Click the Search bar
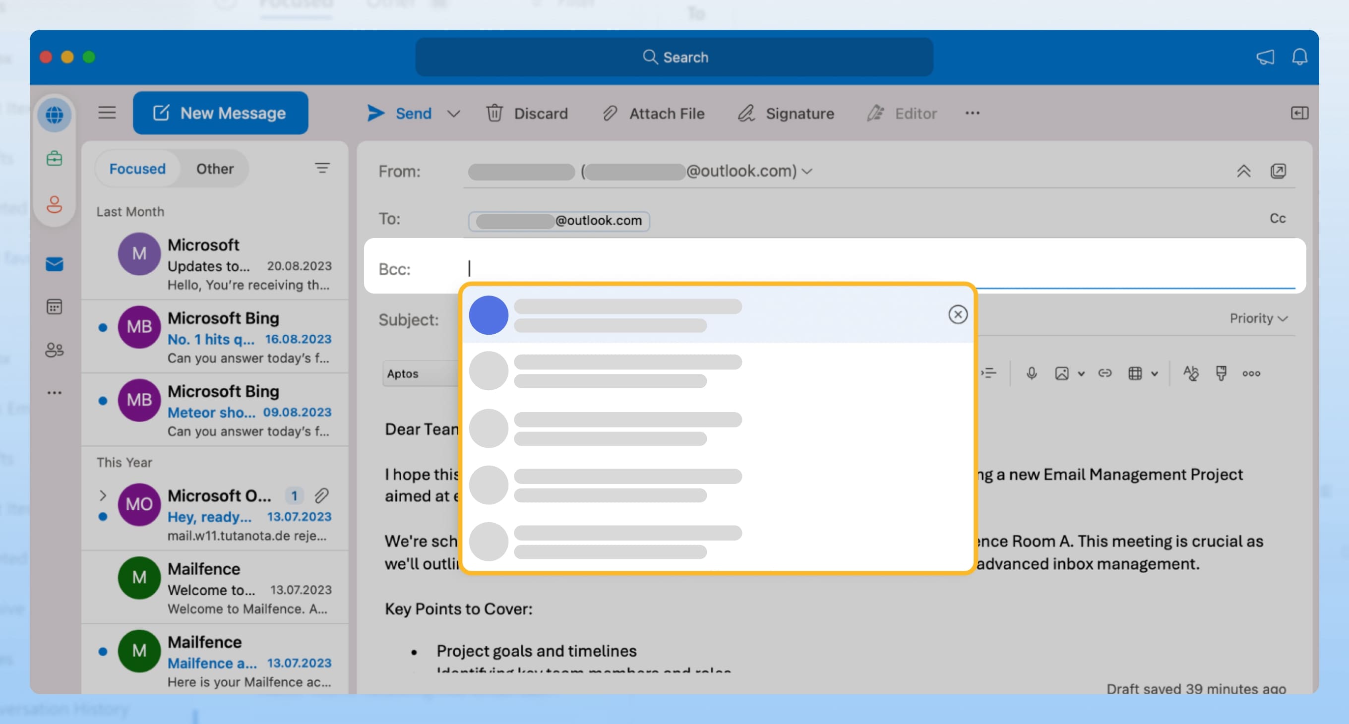The width and height of the screenshot is (1349, 724). click(674, 57)
